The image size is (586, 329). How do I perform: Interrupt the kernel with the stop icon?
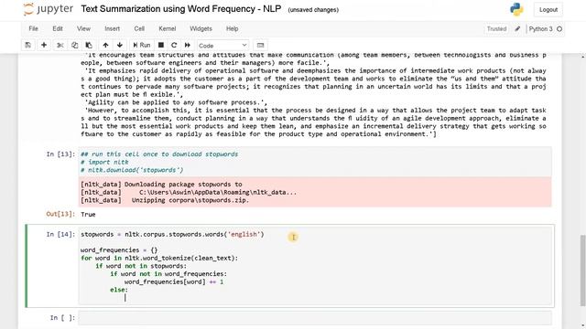(161, 45)
